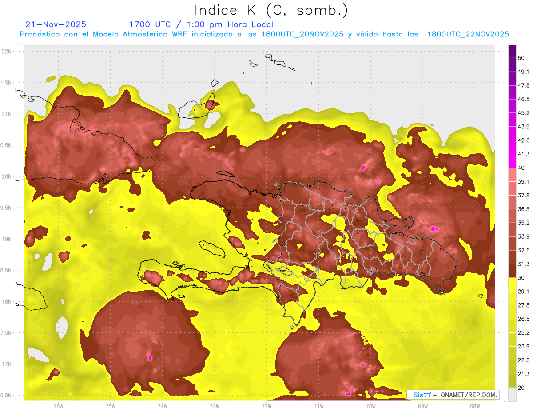This screenshot has width=533, height=412.
Task: Click the '31.3' colorbar label
Action: tap(523, 264)
